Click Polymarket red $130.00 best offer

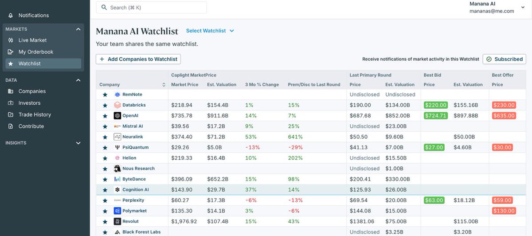(x=504, y=211)
